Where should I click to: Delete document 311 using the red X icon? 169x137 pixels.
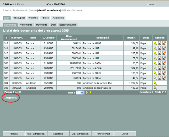pos(160,48)
